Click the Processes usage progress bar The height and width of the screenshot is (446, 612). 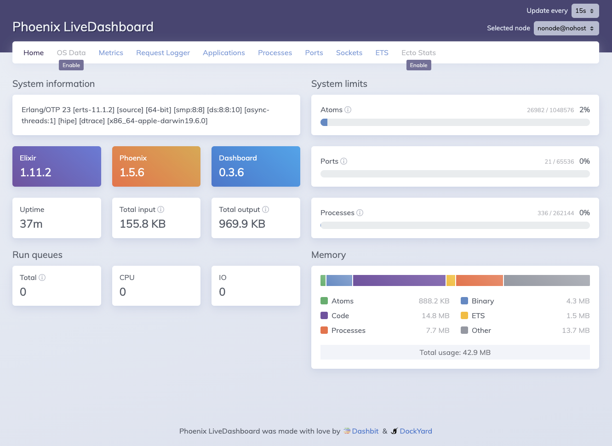coord(455,225)
